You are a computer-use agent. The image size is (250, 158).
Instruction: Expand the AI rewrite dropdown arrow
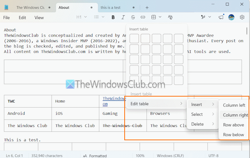tap(210, 17)
